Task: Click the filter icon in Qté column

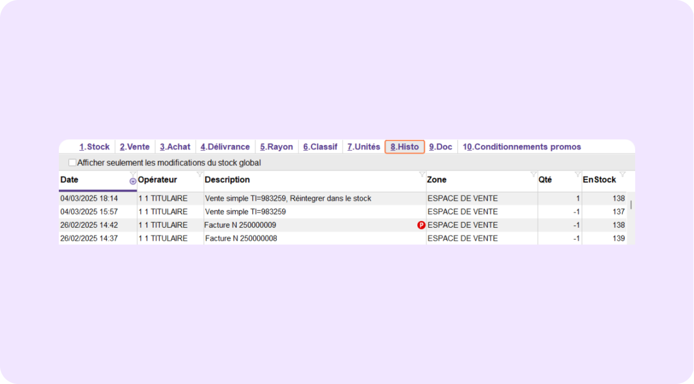Action: point(578,174)
